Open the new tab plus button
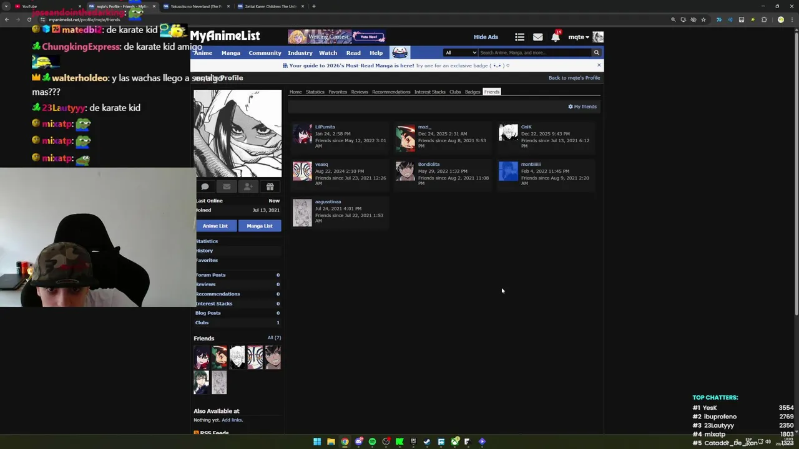This screenshot has height=449, width=799. pos(314,6)
